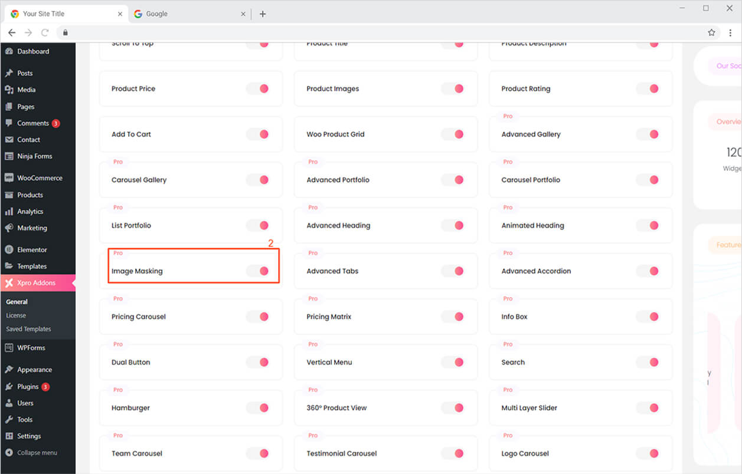This screenshot has height=474, width=742.
Task: Disable the Info Box widget
Action: point(648,317)
